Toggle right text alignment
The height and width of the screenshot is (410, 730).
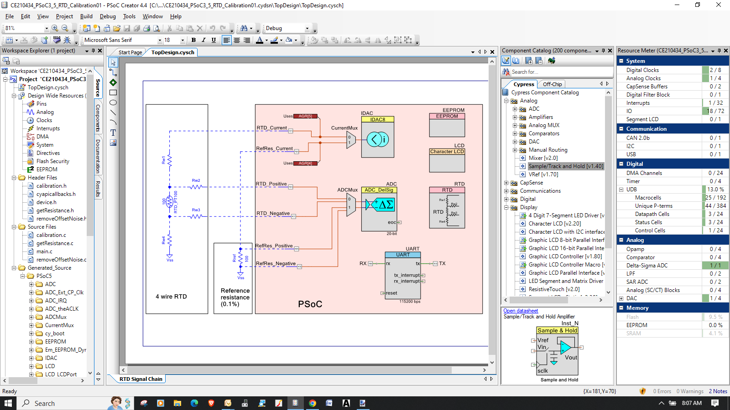(x=247, y=40)
